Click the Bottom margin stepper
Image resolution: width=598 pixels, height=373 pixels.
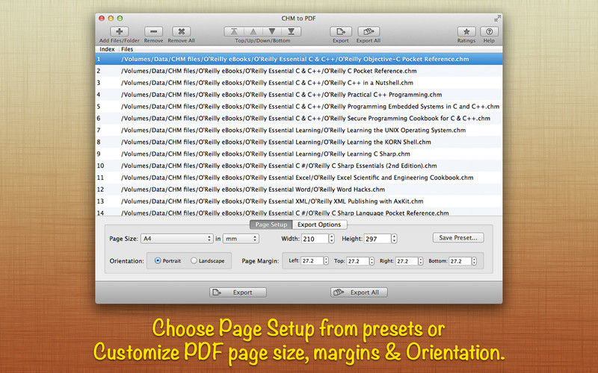click(474, 261)
